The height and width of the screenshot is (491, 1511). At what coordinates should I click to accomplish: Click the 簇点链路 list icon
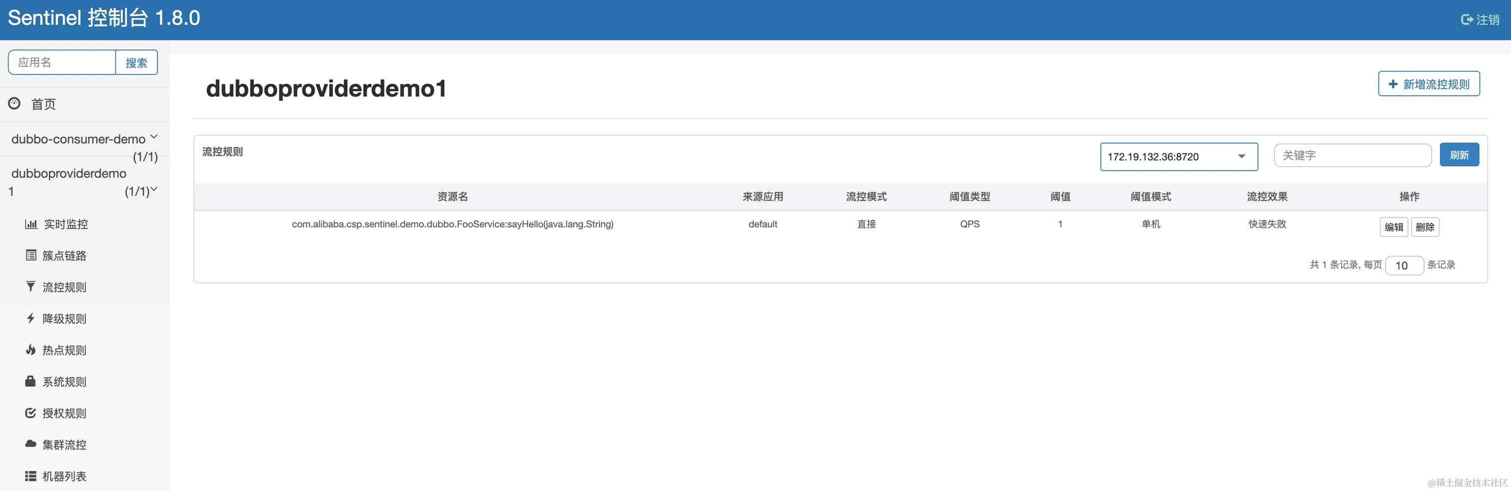[31, 255]
